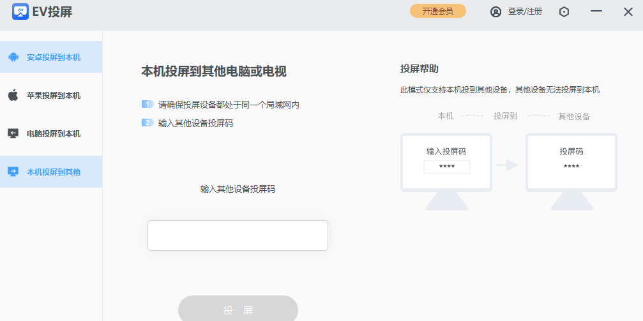Click the EV投屏 app logo icon
Viewport: 643px width, 321px height.
[20, 11]
